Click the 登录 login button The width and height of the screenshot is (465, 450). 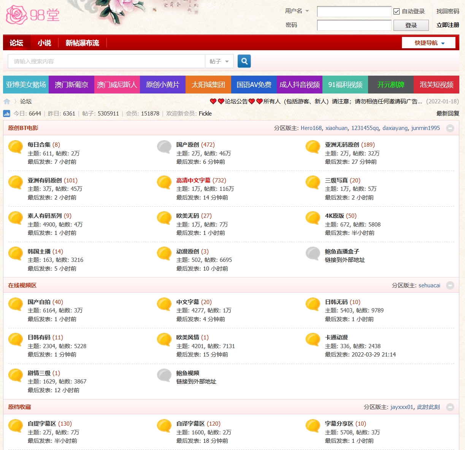[x=411, y=25]
